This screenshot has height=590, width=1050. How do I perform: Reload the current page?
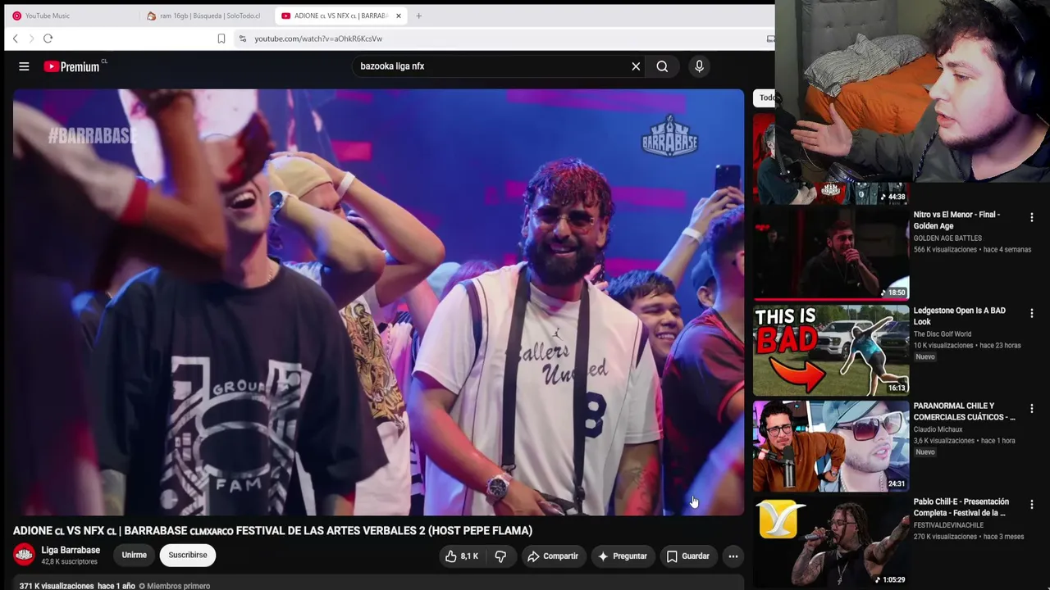point(48,39)
